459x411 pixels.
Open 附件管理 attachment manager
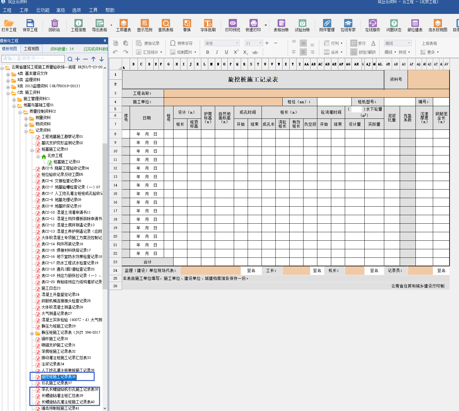pos(327,25)
